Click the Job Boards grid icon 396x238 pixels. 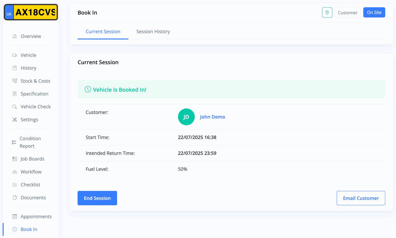point(15,159)
